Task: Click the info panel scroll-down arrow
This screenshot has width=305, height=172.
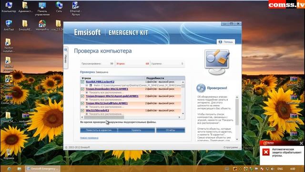Action: tap(237, 139)
